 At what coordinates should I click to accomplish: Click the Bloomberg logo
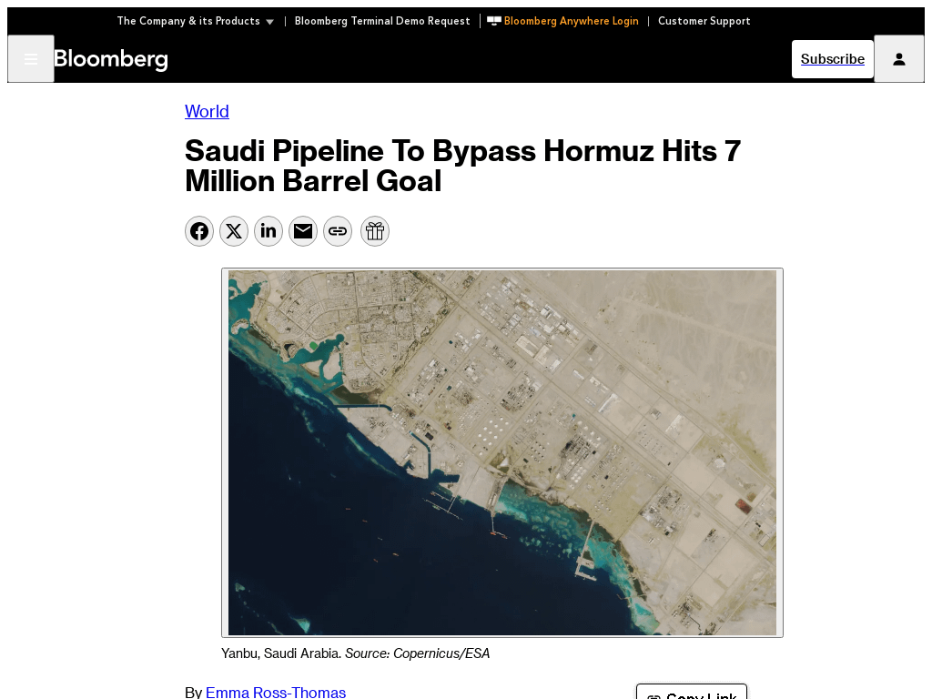pyautogui.click(x=111, y=60)
